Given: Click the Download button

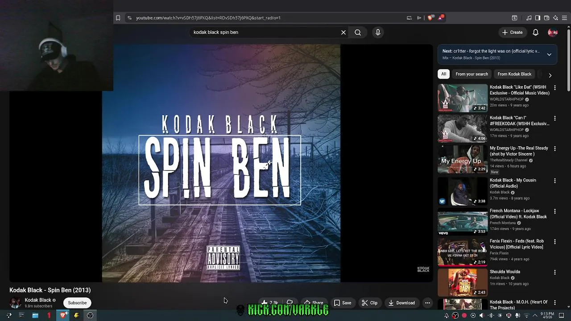Looking at the screenshot, I should (x=401, y=303).
